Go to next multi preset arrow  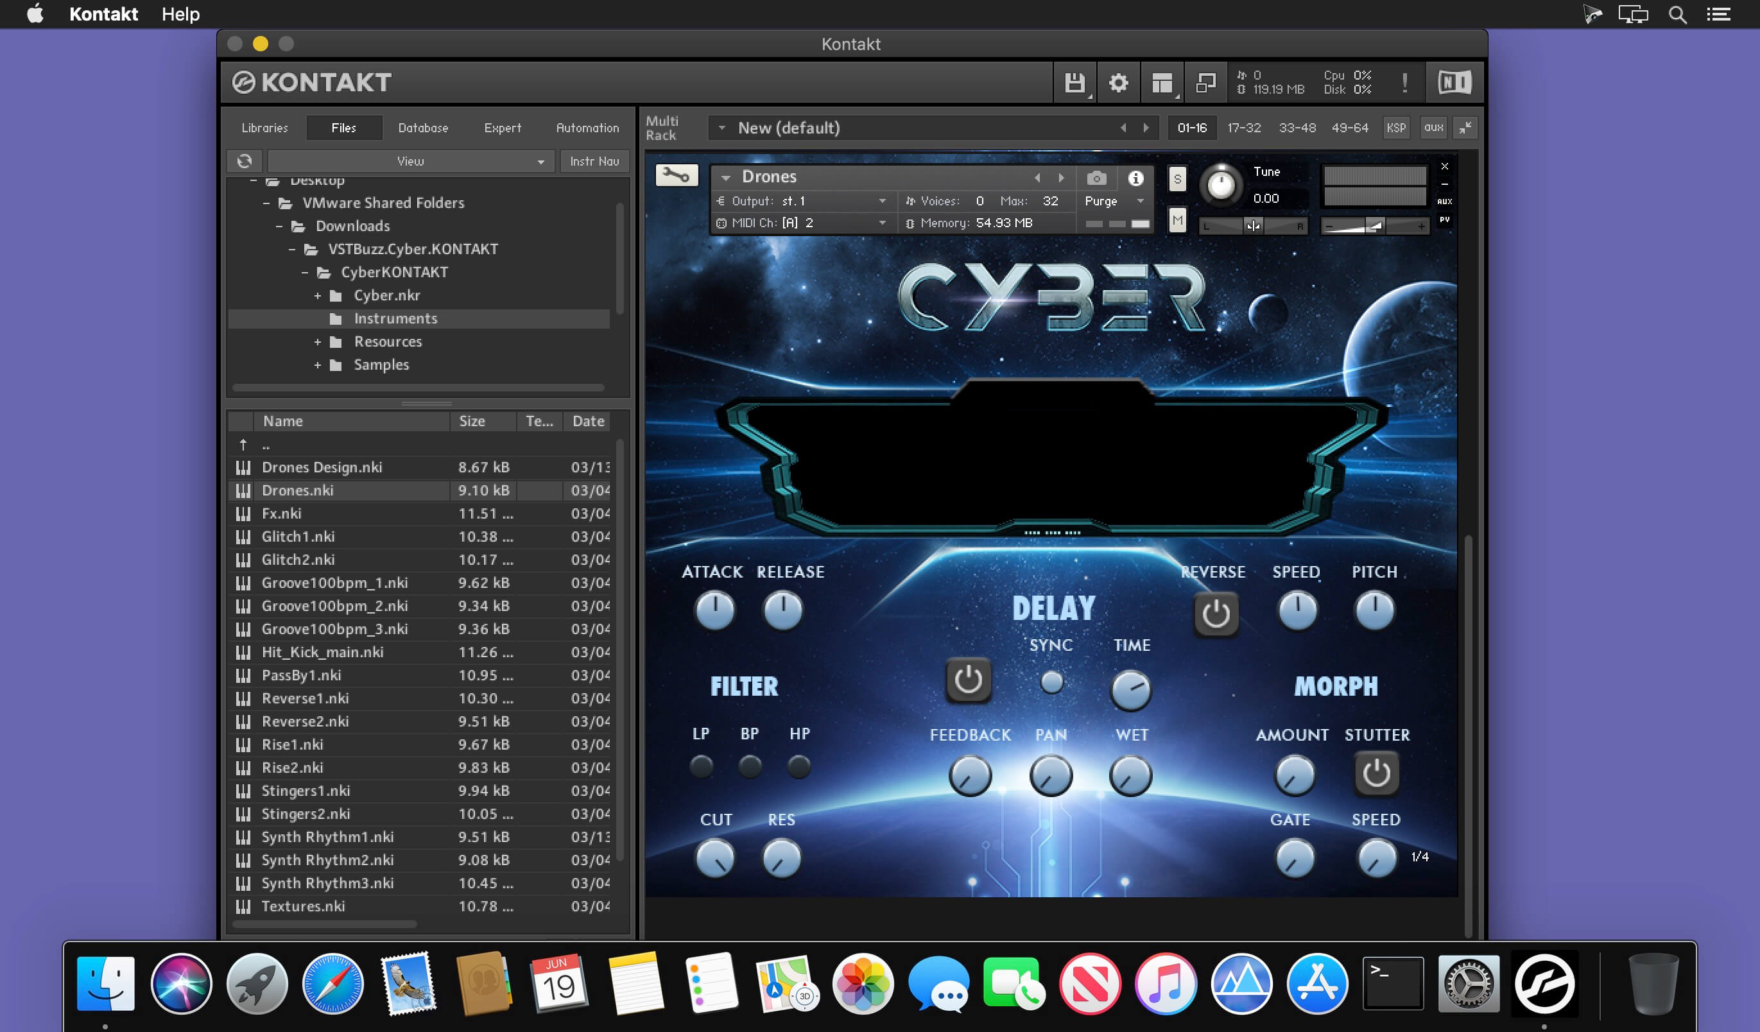point(1146,128)
